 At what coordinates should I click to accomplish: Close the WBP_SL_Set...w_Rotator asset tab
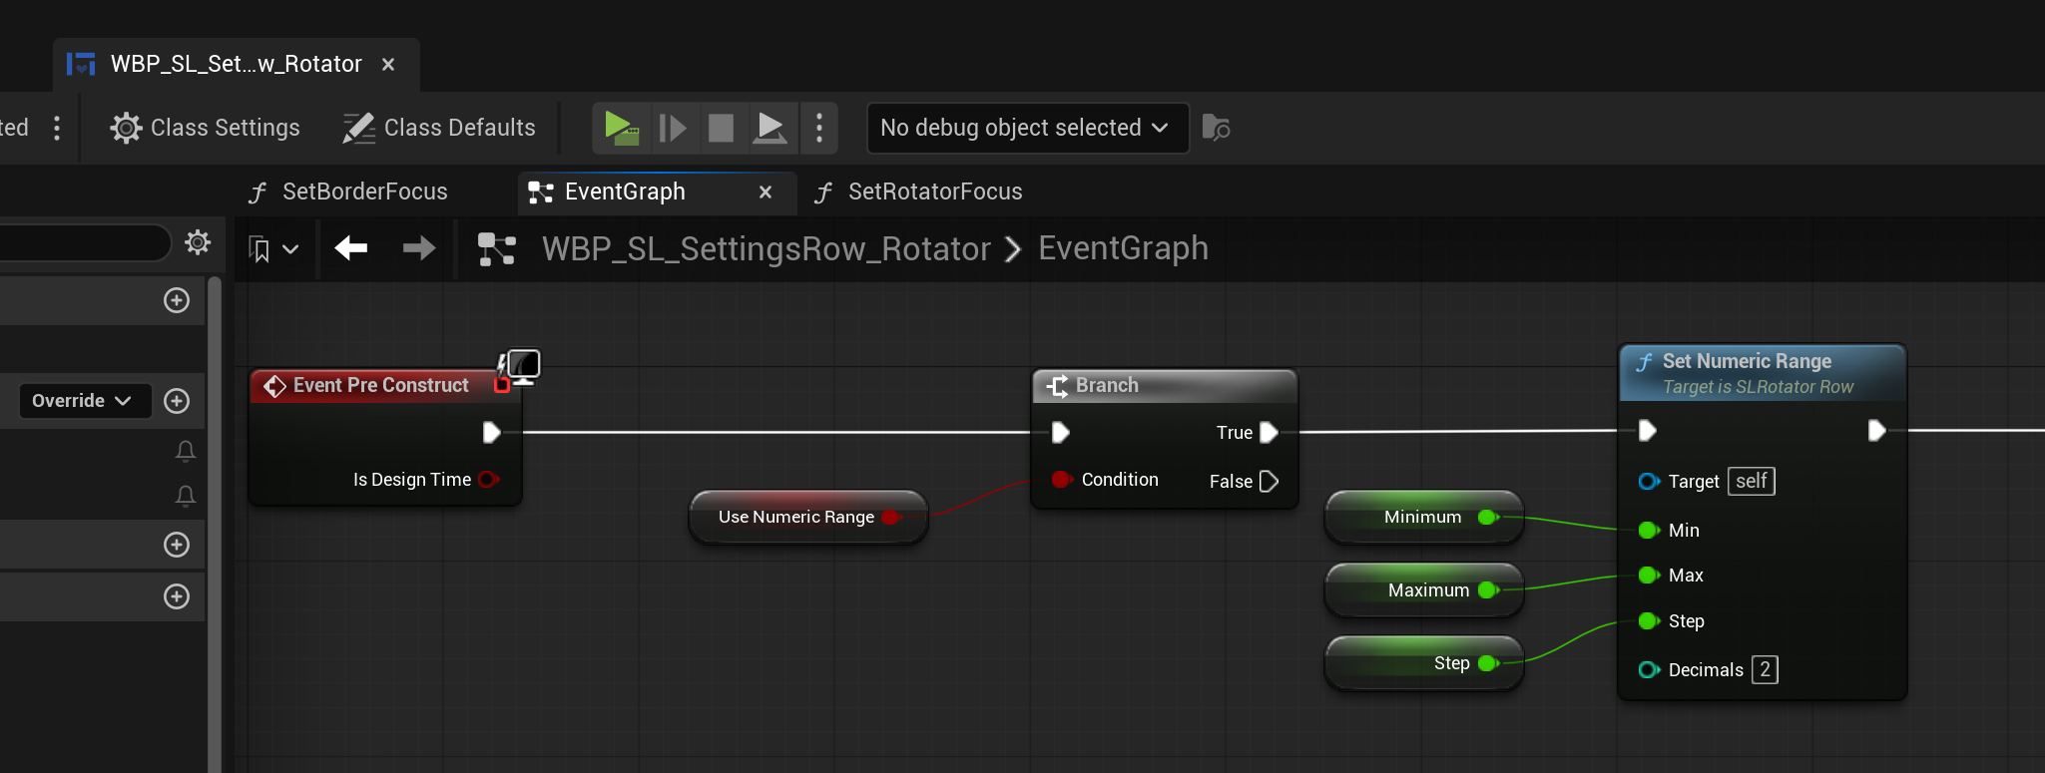click(x=388, y=65)
